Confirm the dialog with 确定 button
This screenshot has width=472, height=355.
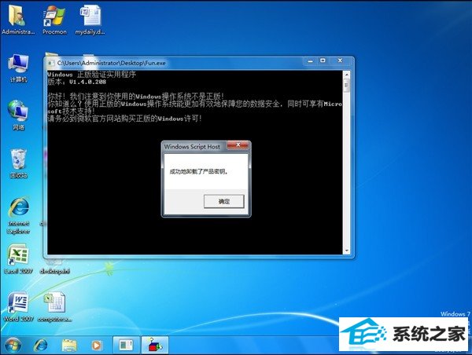coord(223,201)
